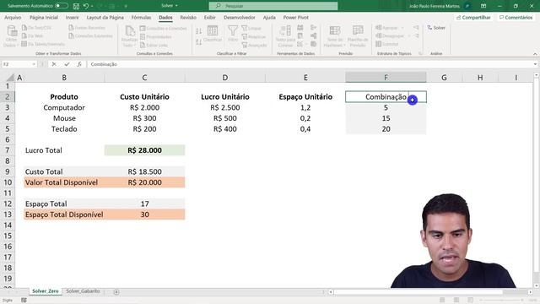Click the Sort A to Z icon

(199, 31)
